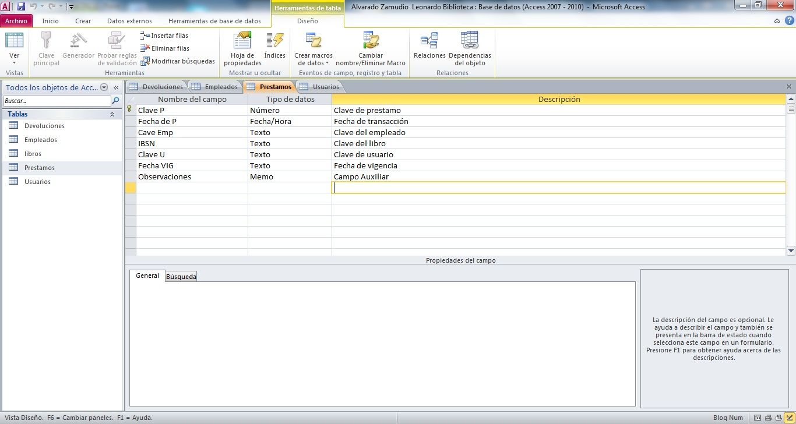Click Cambiar nombre/Eliminar Macro icon

pyautogui.click(x=371, y=41)
